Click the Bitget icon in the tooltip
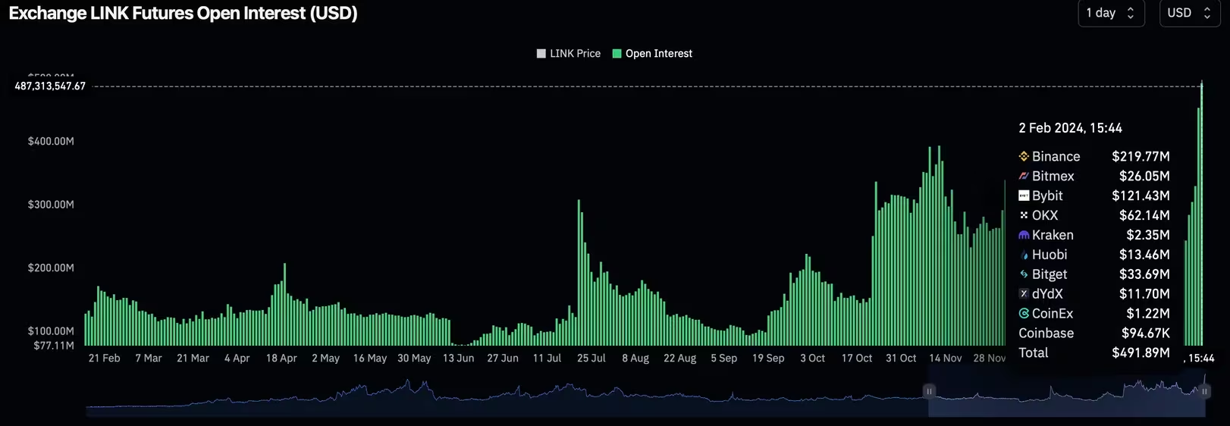The width and height of the screenshot is (1230, 426). tap(1024, 274)
